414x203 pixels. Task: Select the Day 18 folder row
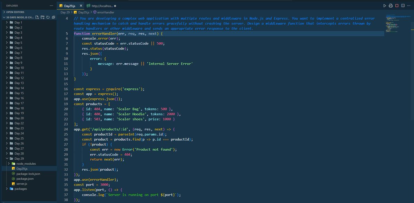coord(28,108)
